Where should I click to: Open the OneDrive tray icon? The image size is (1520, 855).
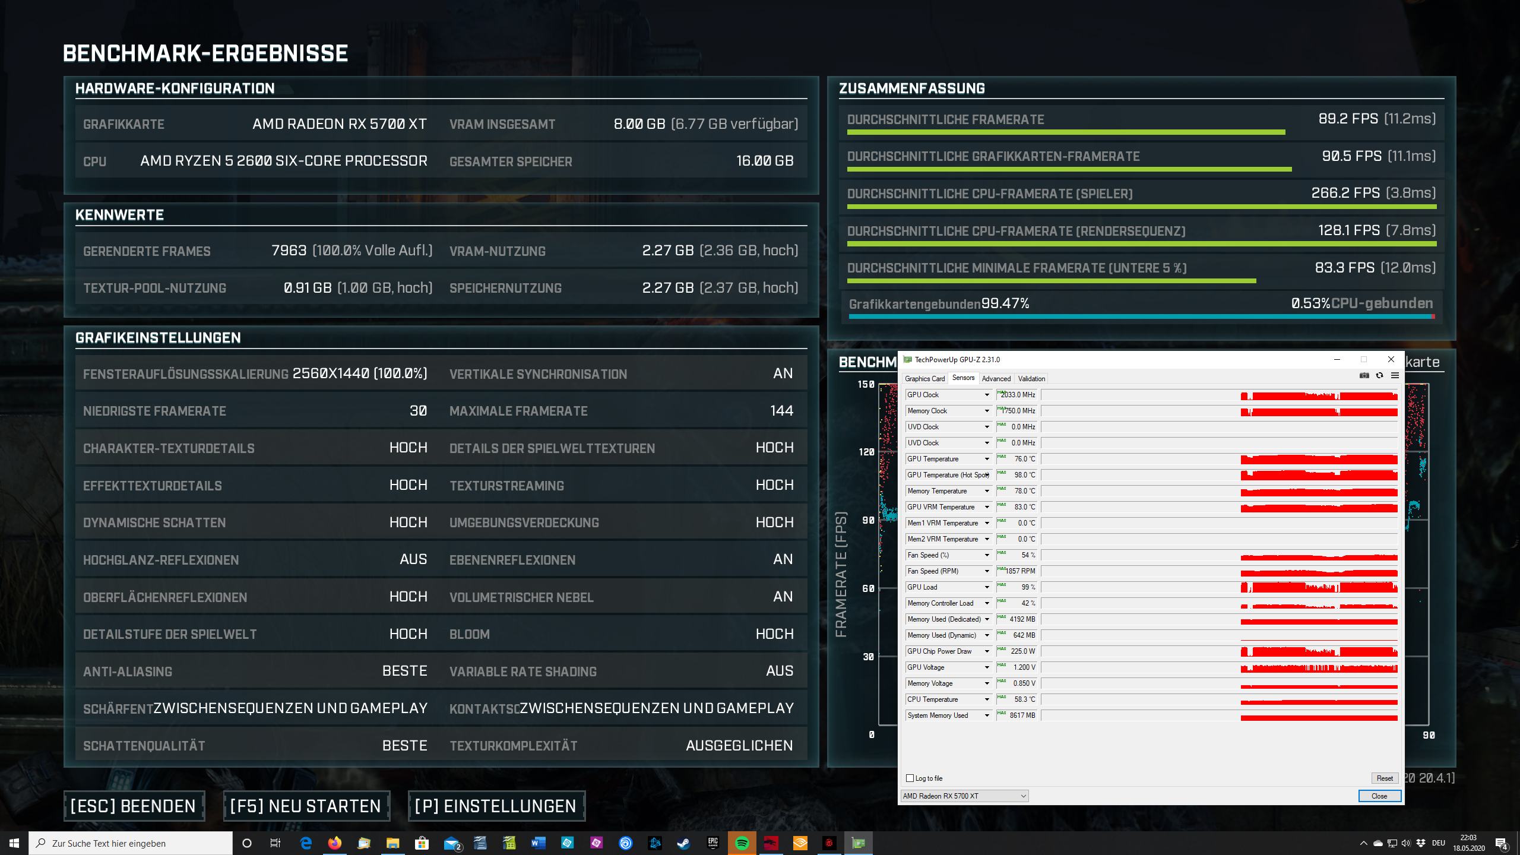(1378, 843)
